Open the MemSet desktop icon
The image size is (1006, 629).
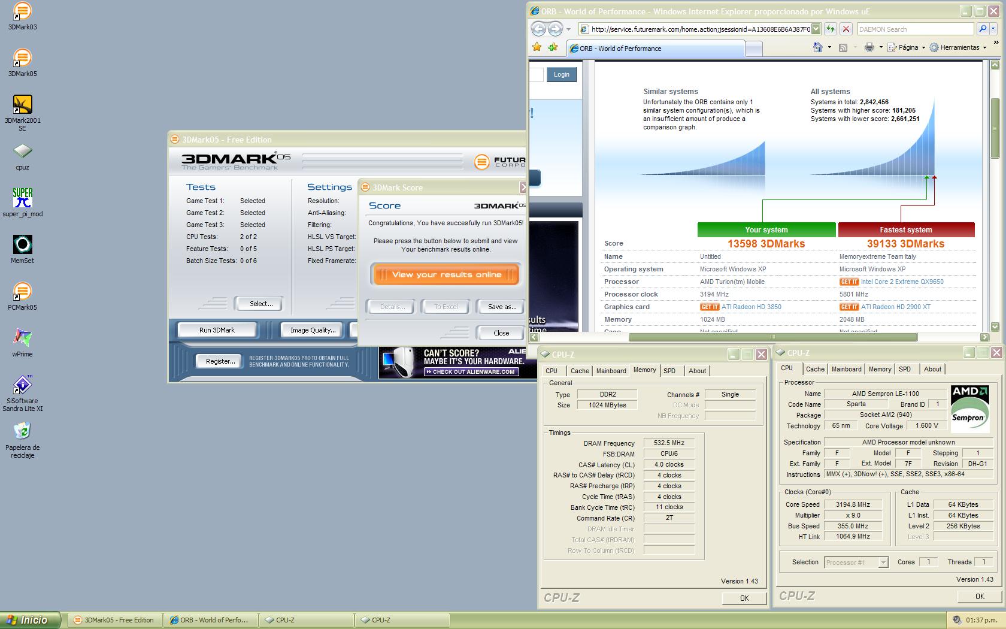(22, 249)
